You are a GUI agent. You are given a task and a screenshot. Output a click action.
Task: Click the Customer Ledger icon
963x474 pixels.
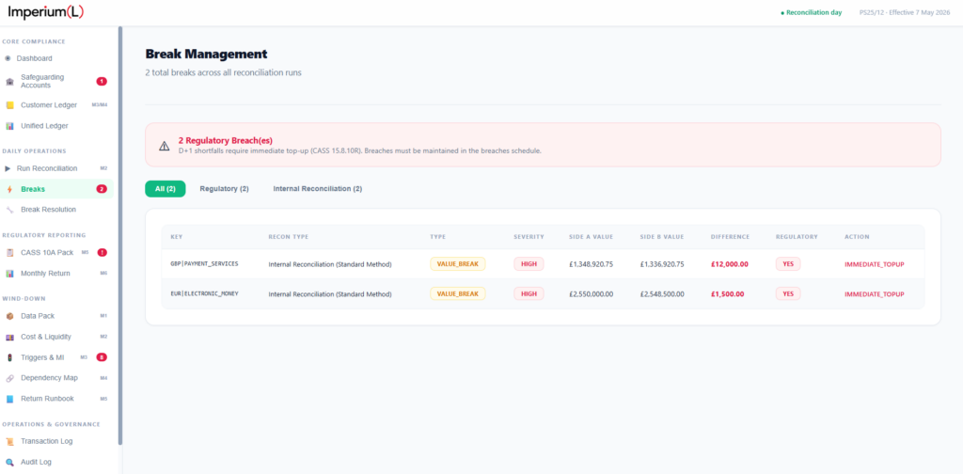coord(9,105)
